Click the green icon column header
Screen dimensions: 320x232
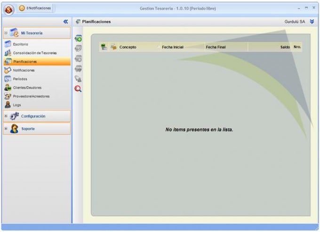(104, 47)
